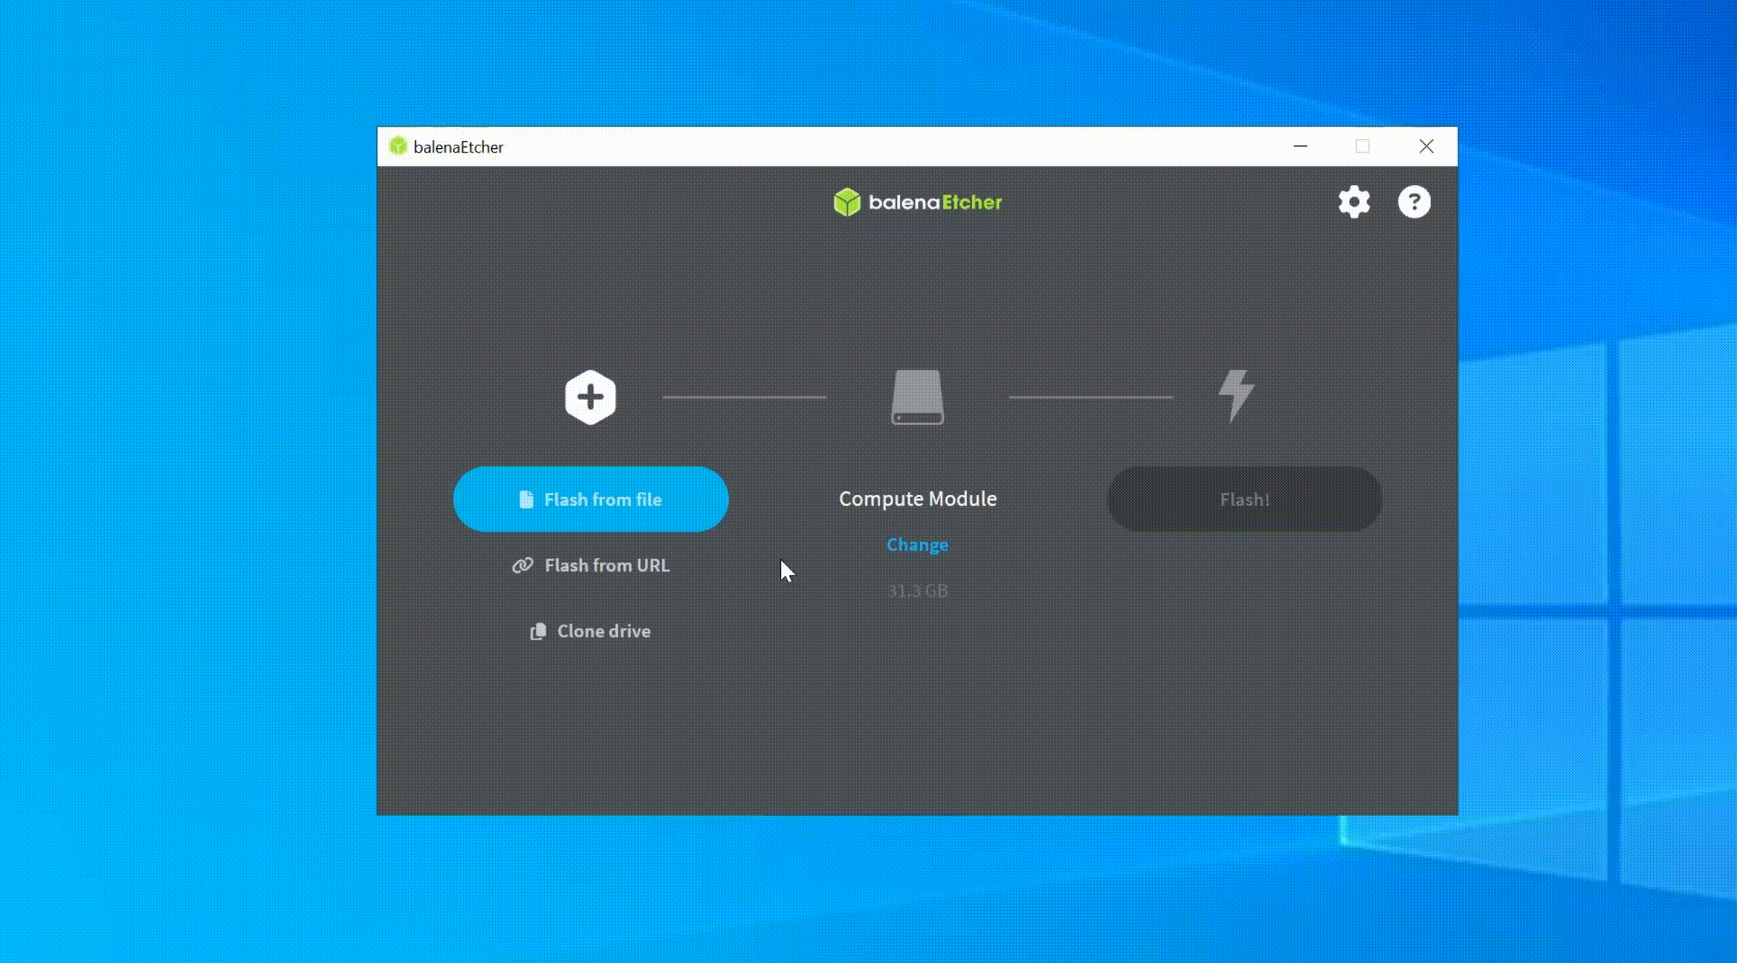Open help with the question mark icon
The width and height of the screenshot is (1737, 963).
click(x=1413, y=202)
